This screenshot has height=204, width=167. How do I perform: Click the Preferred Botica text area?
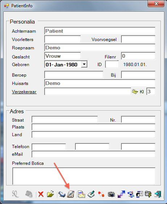(x=84, y=176)
